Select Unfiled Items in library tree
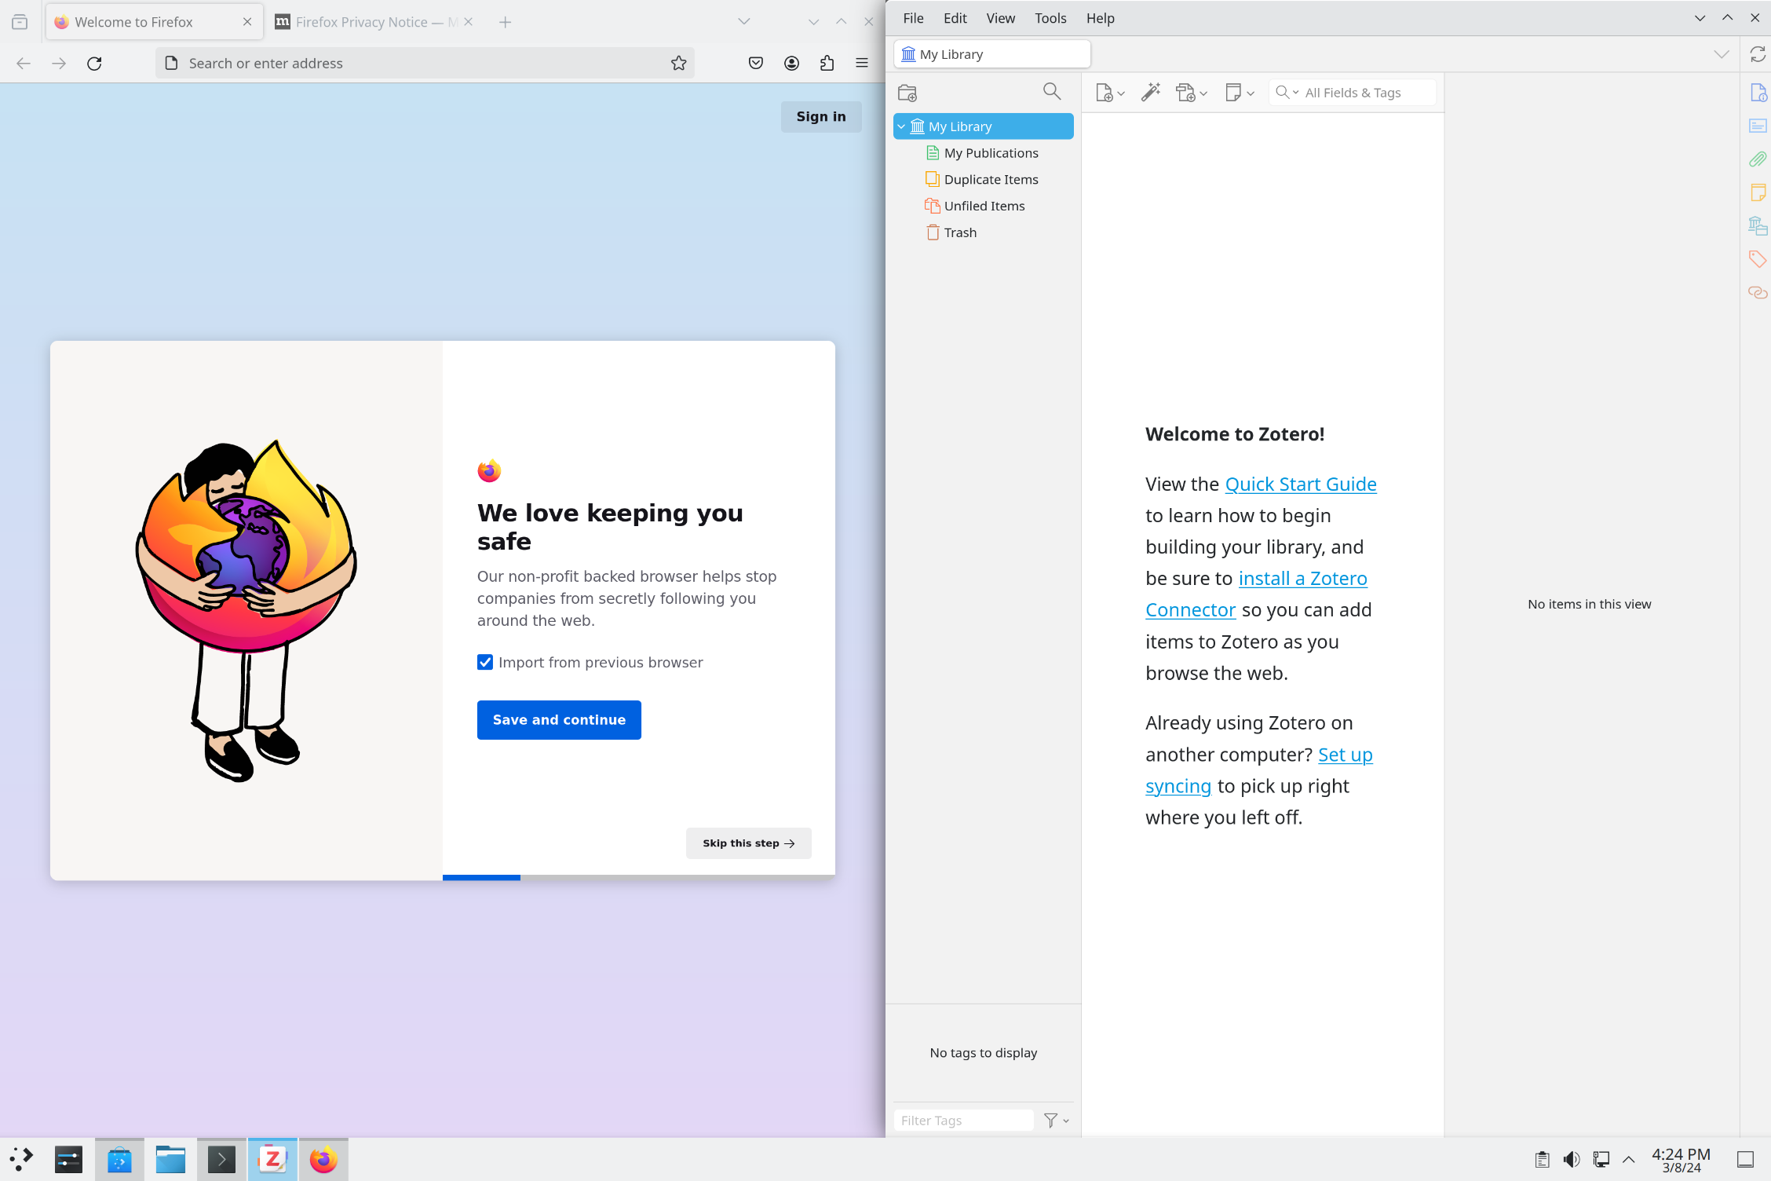This screenshot has width=1771, height=1181. click(x=984, y=206)
